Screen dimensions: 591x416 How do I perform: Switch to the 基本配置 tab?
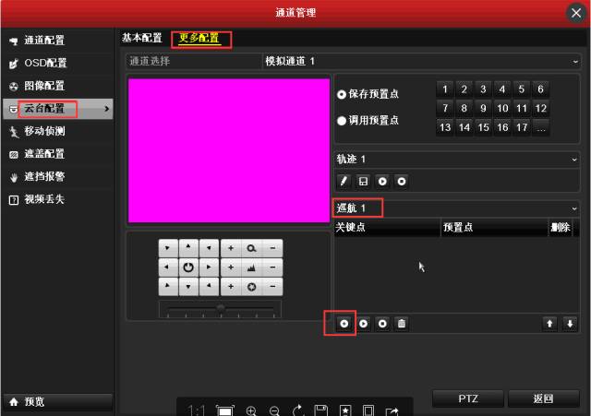click(142, 38)
